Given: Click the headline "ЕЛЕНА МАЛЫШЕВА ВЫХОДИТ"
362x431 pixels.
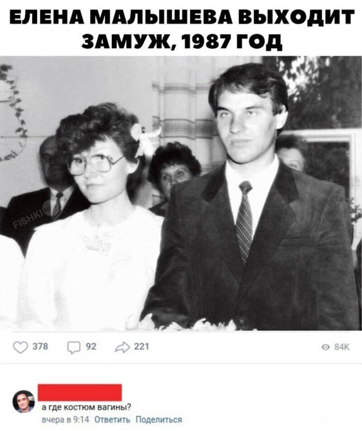Looking at the screenshot, I should pyautogui.click(x=182, y=17).
